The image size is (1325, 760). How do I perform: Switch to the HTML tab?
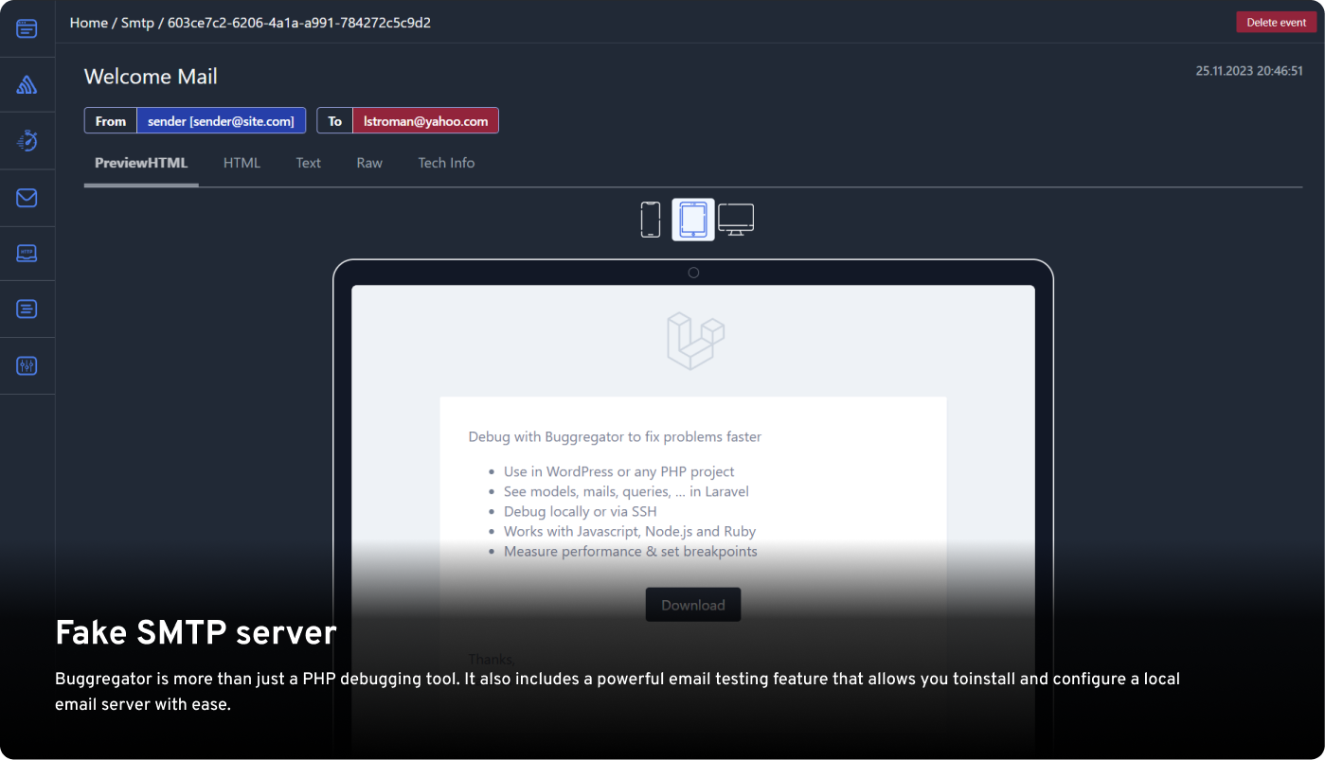[x=242, y=163]
